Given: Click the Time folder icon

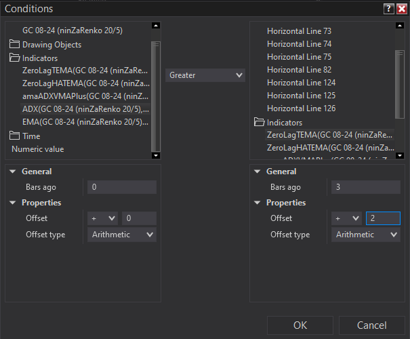Looking at the screenshot, I should point(15,136).
